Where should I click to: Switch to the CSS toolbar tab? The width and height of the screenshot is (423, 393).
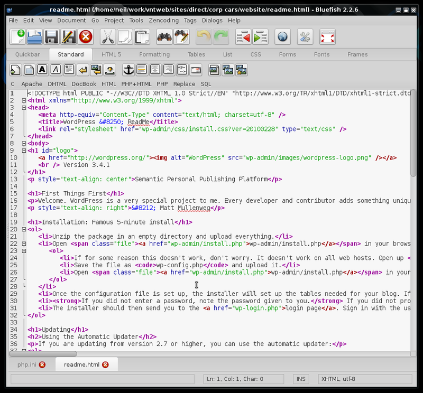[x=255, y=54]
